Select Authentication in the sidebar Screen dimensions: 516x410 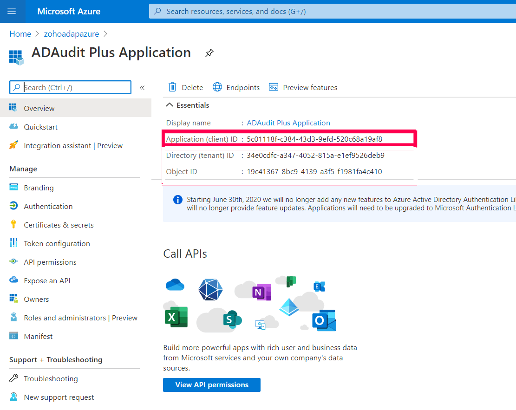coord(48,206)
